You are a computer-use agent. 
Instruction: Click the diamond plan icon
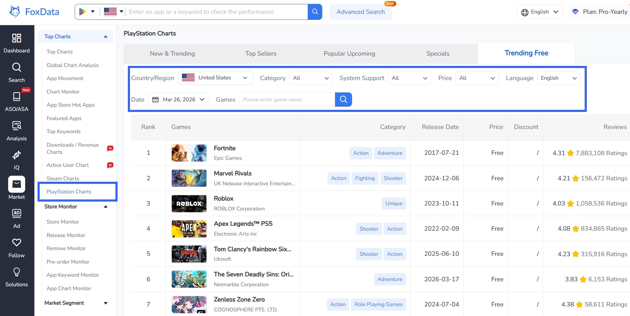coord(575,12)
